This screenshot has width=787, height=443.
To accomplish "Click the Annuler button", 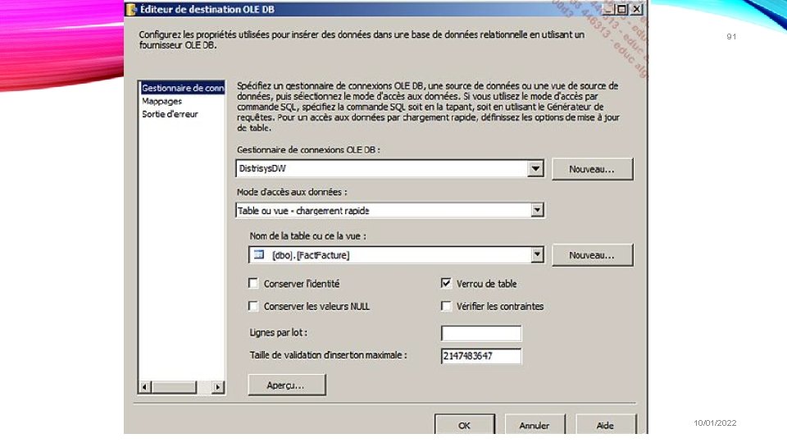I will [535, 424].
